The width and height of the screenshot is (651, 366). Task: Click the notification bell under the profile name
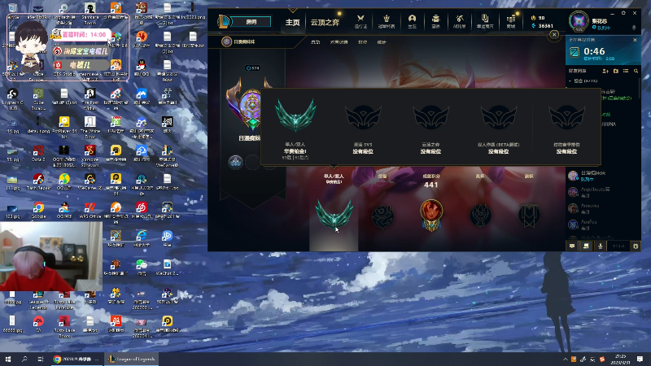coord(634,28)
